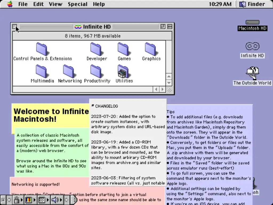Click the horizontal scrollbar right arrow
273x205 pixels.
pos(162,89)
